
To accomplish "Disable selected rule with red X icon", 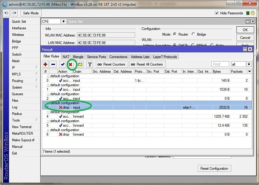I will [71, 64].
